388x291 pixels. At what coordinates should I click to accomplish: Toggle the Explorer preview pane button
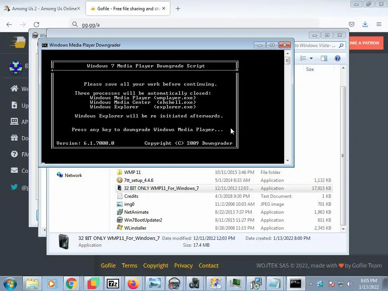click(x=324, y=58)
